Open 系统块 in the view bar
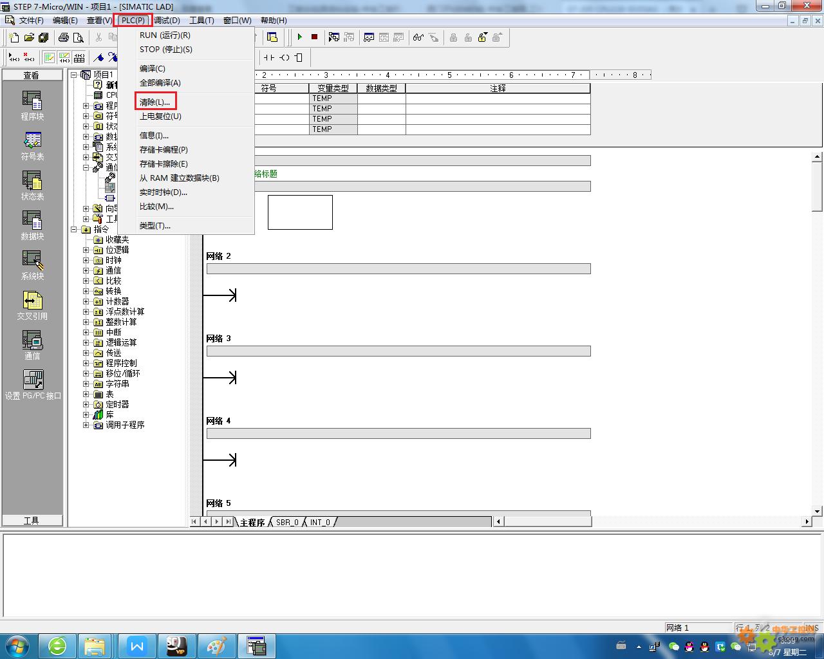 click(32, 265)
